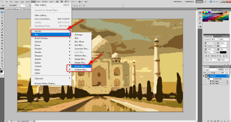Select the Clone Stamp tool
Image resolution: width=231 pixels, height=122 pixels.
tap(2, 35)
